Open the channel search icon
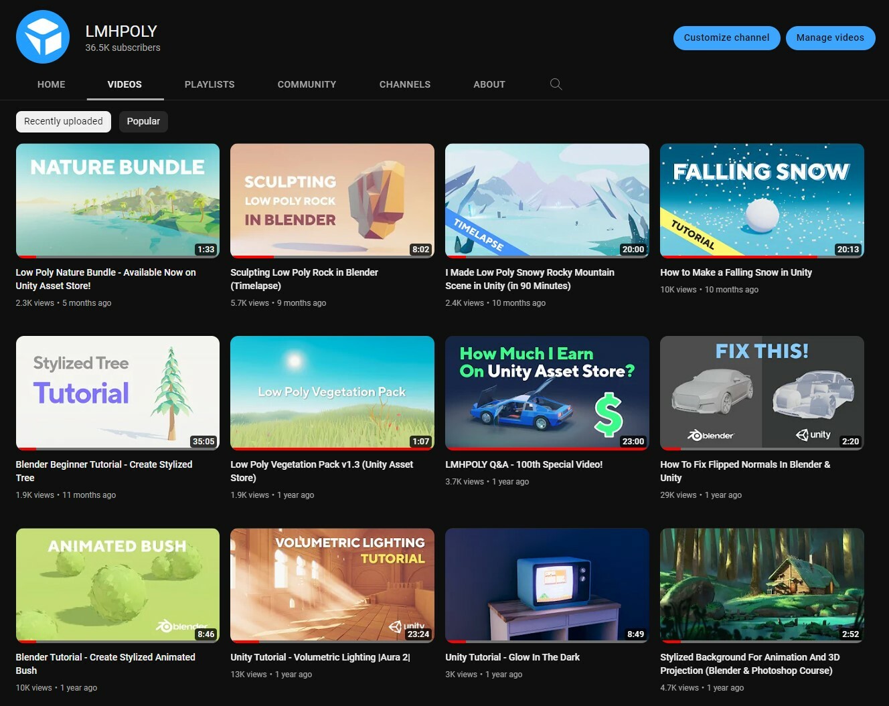This screenshot has width=889, height=706. [556, 84]
